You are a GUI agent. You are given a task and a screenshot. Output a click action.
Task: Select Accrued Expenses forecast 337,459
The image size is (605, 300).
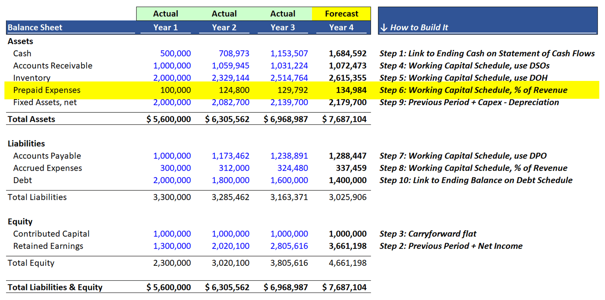351,168
